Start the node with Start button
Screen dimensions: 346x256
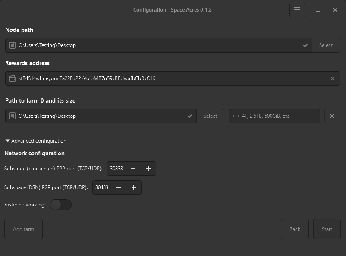(327, 229)
